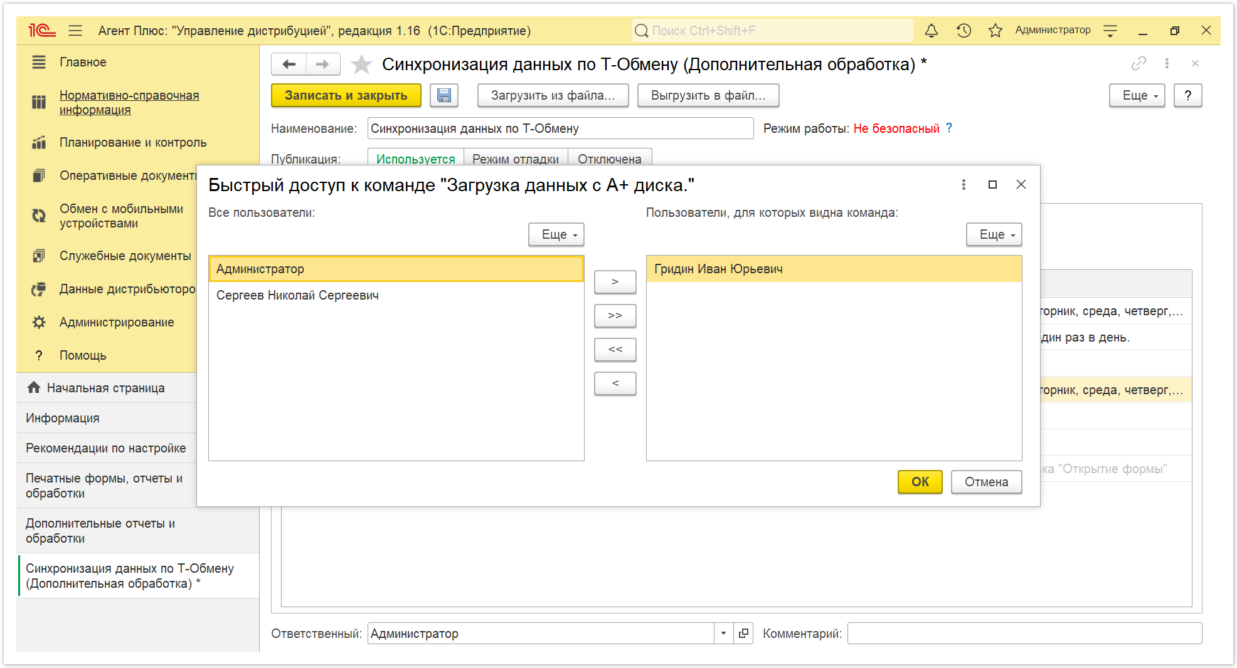This screenshot has width=1237, height=668.
Task: Move selected user right with > button
Action: point(615,281)
